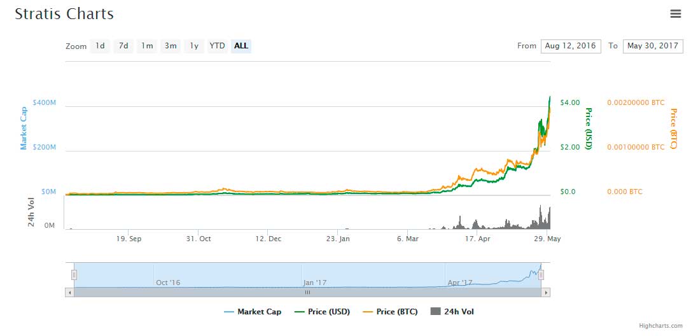698x336 pixels.
Task: Click the navigator right range handle
Action: coord(541,275)
